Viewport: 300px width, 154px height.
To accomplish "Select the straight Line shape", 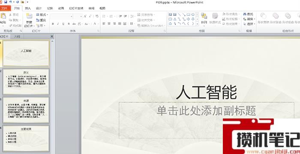I will pyautogui.click(x=179, y=15).
